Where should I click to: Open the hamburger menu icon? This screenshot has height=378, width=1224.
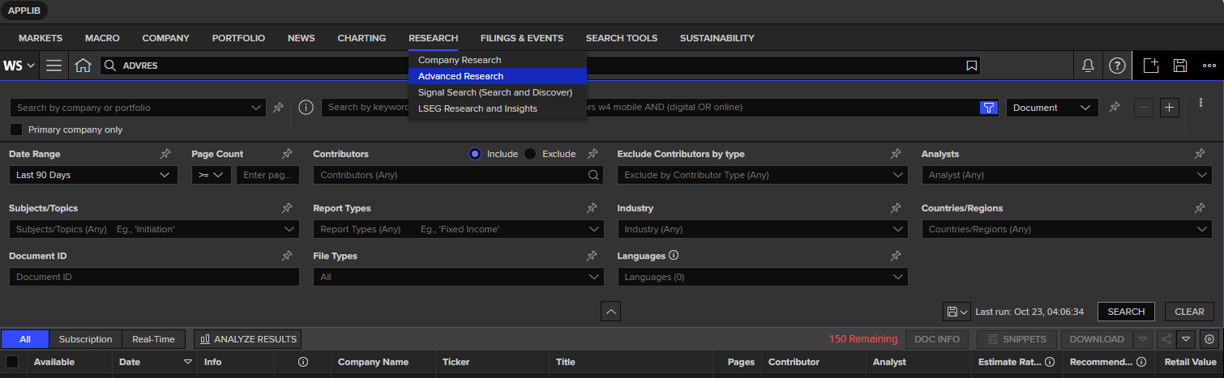[x=54, y=66]
